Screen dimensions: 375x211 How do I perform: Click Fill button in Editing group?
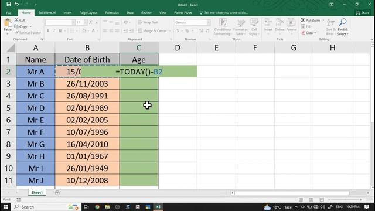(x=306, y=26)
